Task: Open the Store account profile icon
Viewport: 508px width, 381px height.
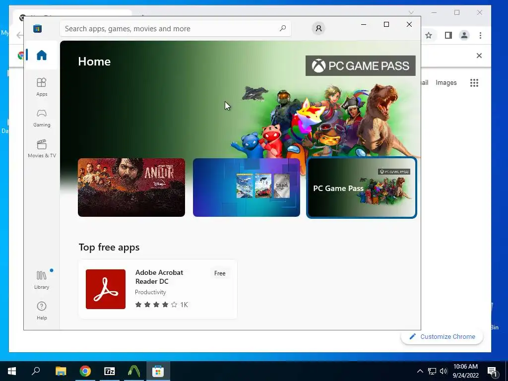Action: (x=318, y=28)
